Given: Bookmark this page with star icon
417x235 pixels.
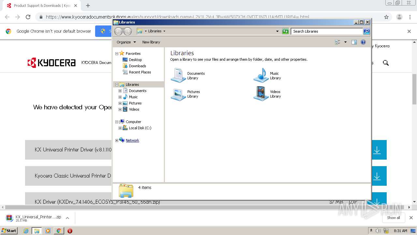Looking at the screenshot, I should coord(386,17).
